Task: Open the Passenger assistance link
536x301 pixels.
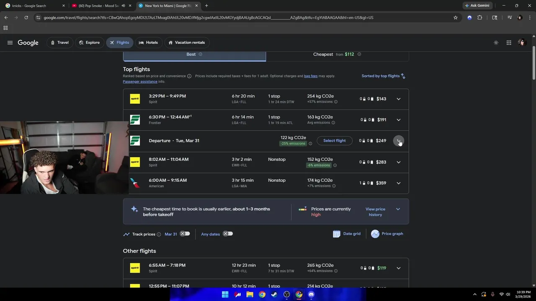Action: pyautogui.click(x=140, y=82)
